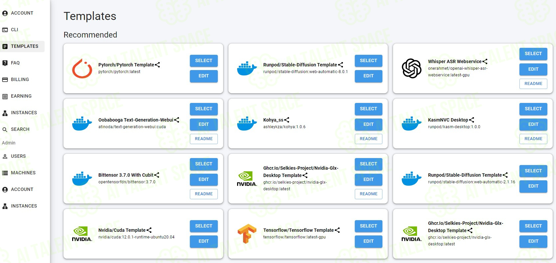
Task: Open Instances under the Admin section
Action: coord(22,206)
